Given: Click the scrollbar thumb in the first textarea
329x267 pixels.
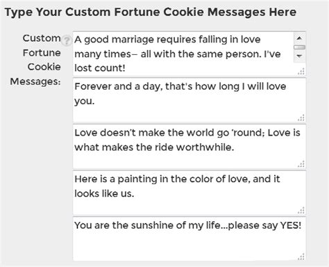Looking at the screenshot, I should click(299, 47).
